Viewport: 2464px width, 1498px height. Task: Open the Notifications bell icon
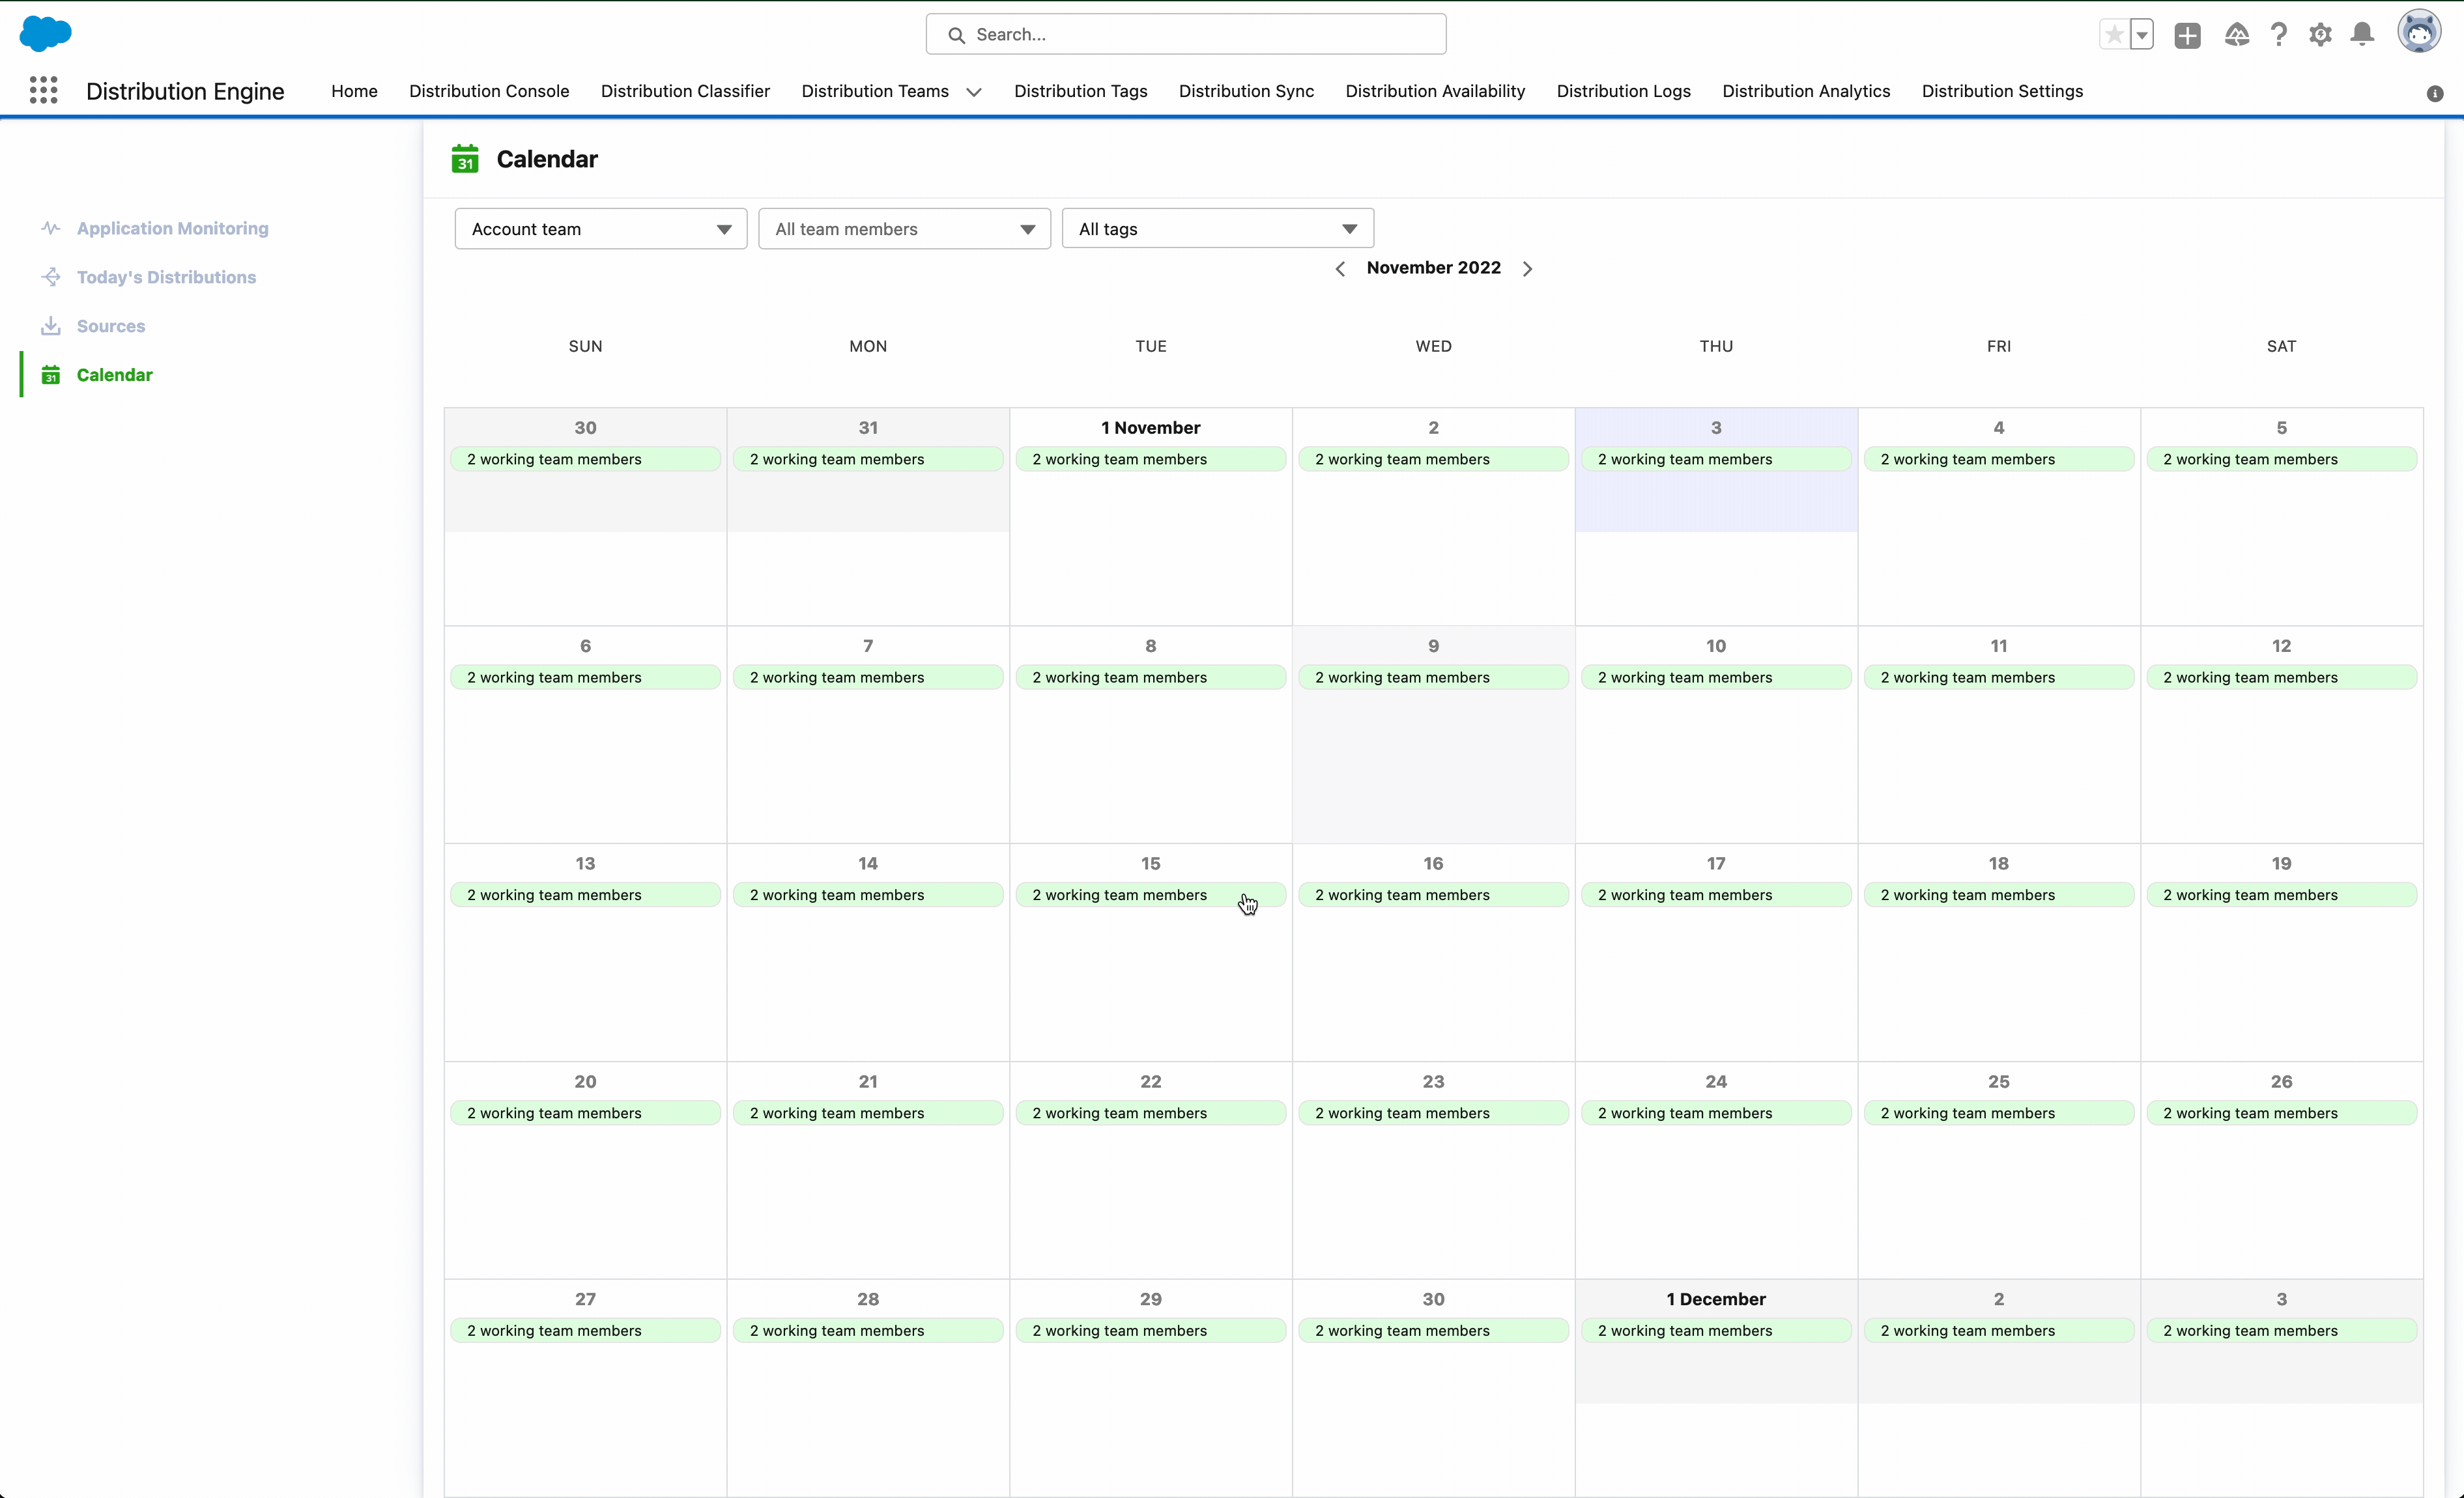2363,35
